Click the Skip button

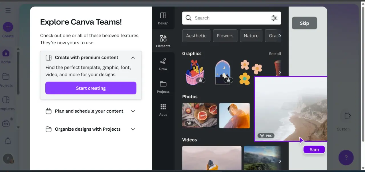pos(304,23)
